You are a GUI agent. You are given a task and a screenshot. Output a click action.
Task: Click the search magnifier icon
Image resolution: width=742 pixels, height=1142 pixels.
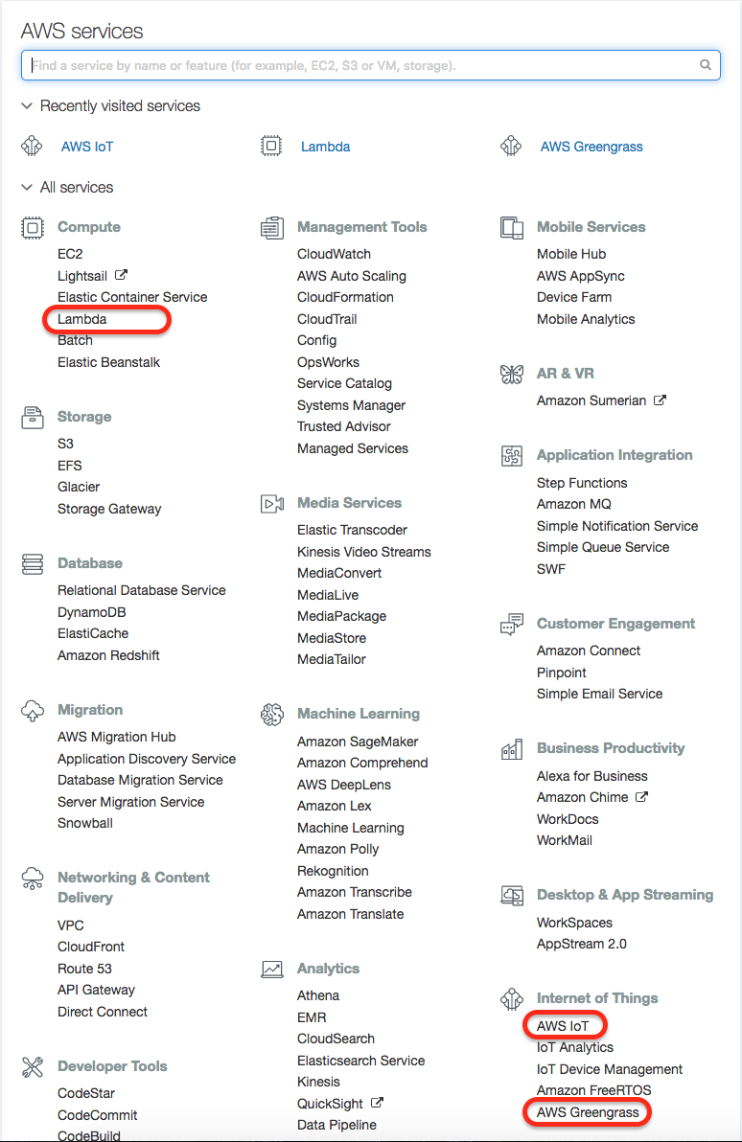click(x=706, y=65)
